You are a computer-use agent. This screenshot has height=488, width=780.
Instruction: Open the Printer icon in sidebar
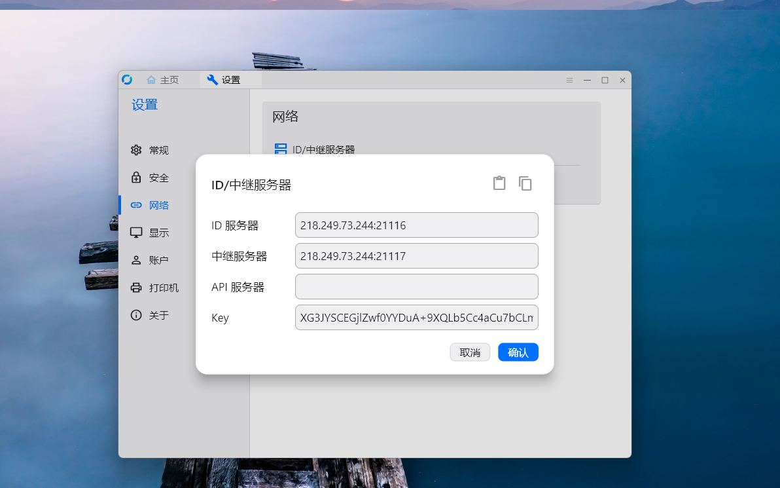(136, 288)
